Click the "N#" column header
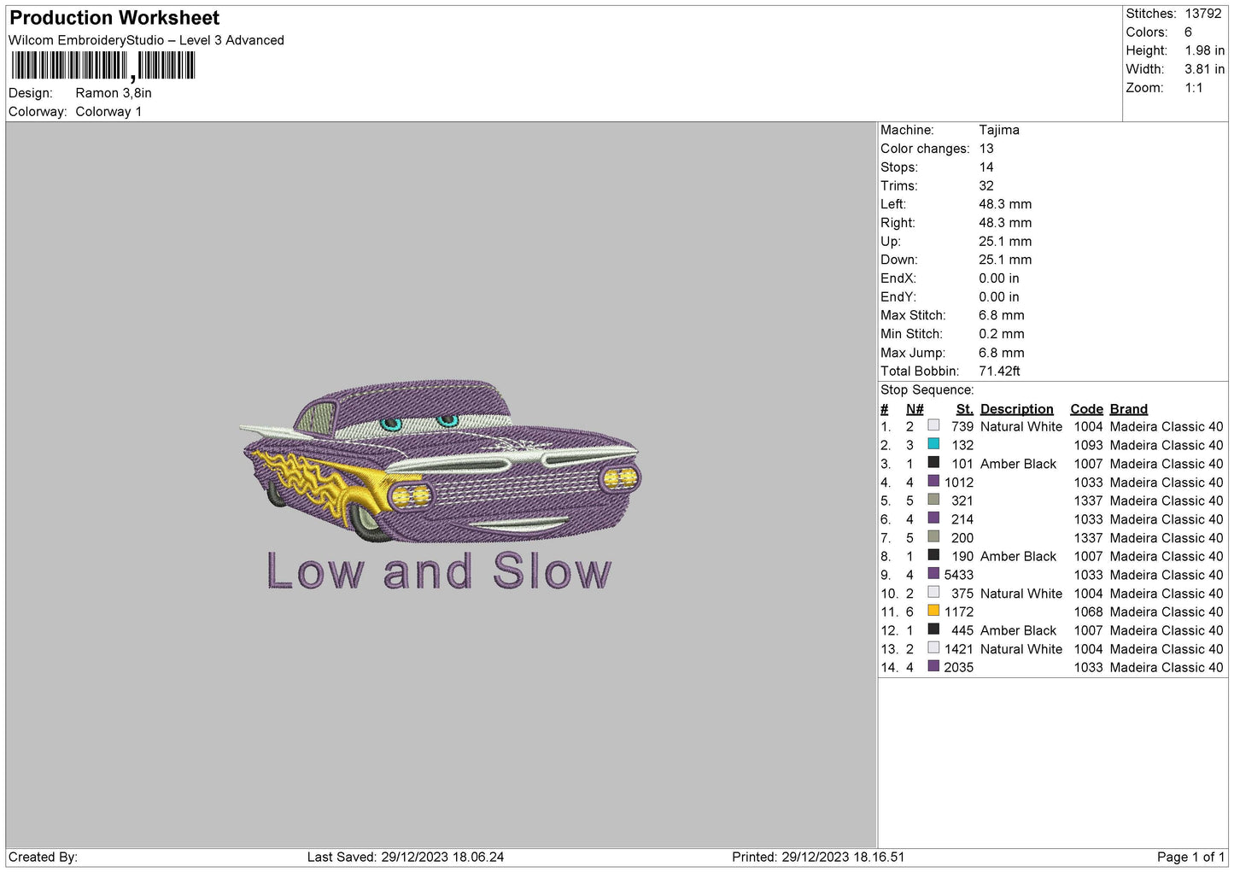The width and height of the screenshot is (1234, 872). coord(915,409)
